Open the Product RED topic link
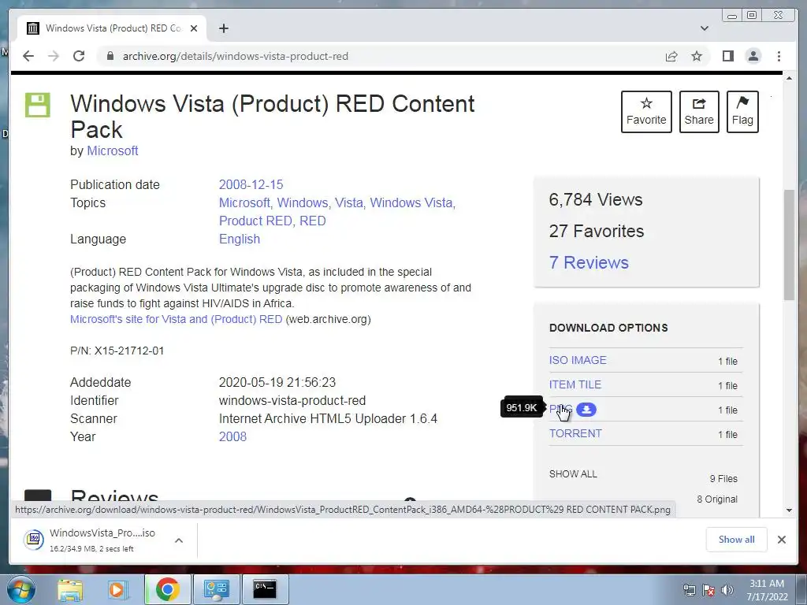The height and width of the screenshot is (605, 807). click(x=256, y=221)
